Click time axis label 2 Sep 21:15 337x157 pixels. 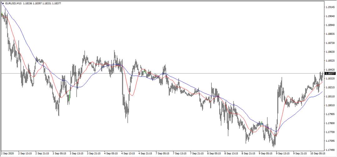[42, 154]
